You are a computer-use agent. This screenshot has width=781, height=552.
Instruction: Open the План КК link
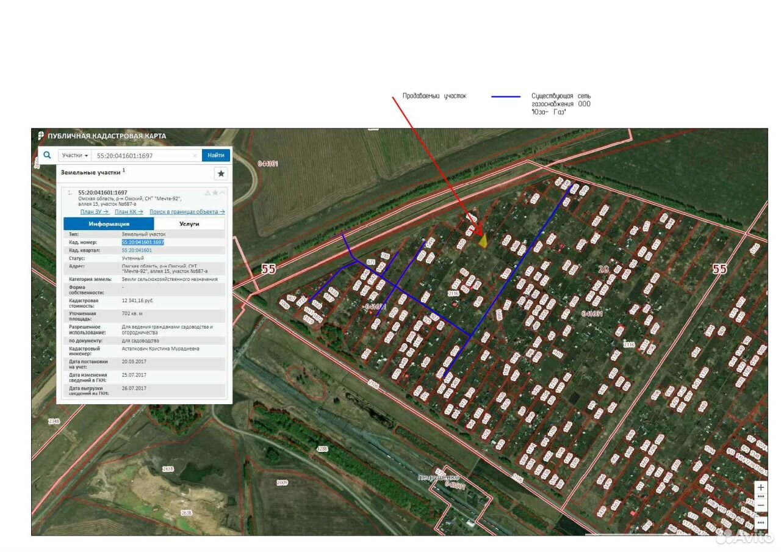pyautogui.click(x=129, y=212)
